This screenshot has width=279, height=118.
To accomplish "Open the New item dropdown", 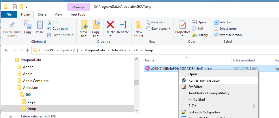I will (x=157, y=22).
